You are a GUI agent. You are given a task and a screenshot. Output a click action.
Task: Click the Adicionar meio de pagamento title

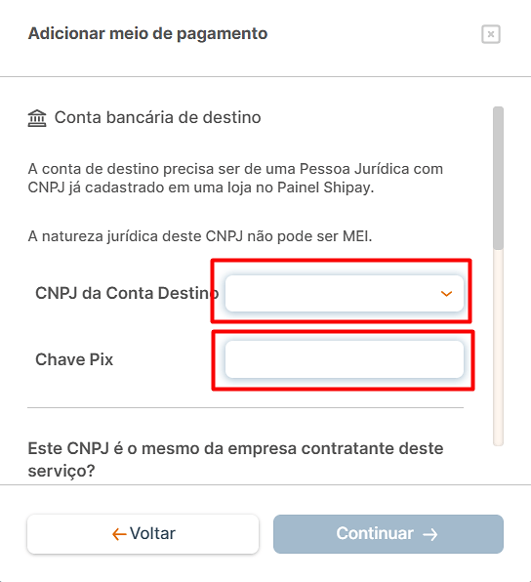[x=147, y=33]
